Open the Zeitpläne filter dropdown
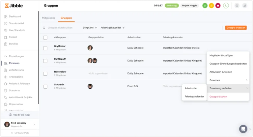 point(90,28)
